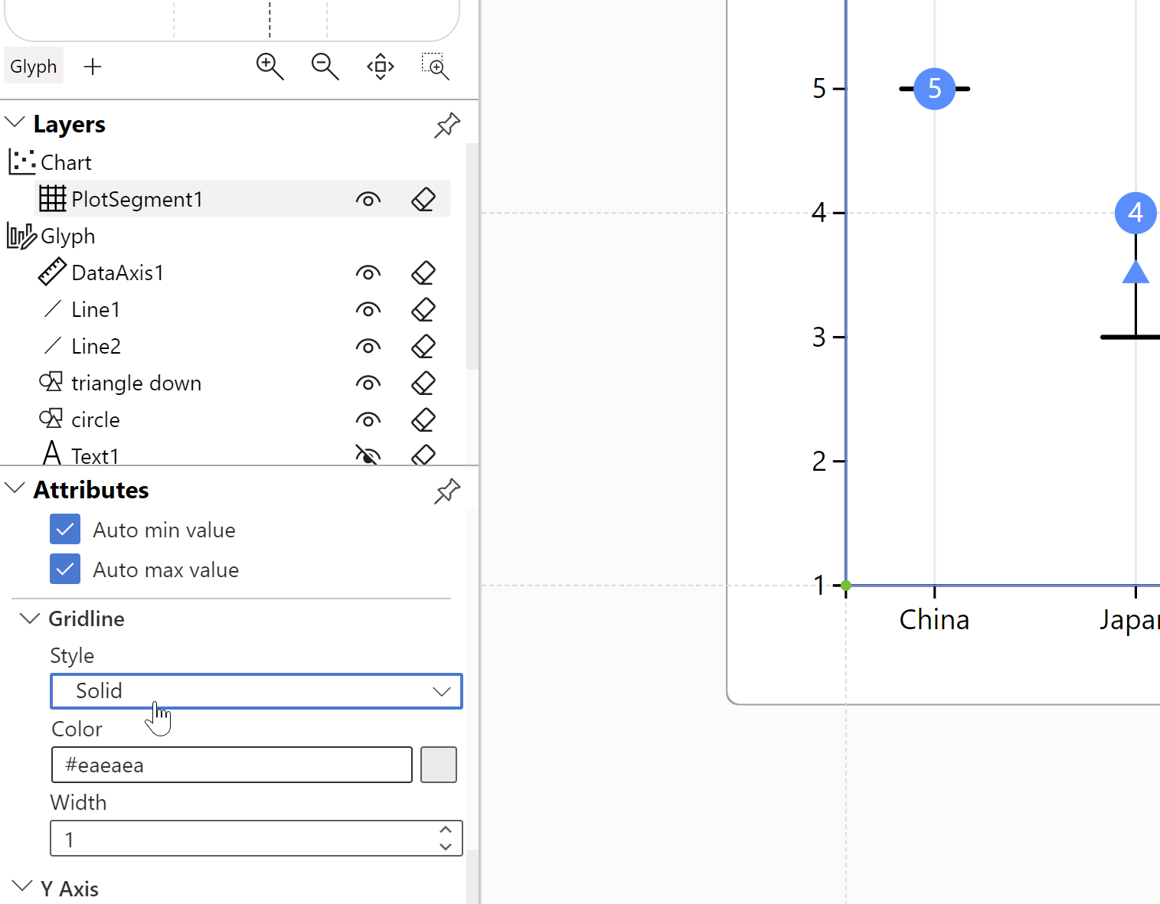Erase the DataAxis1 element

(x=423, y=273)
